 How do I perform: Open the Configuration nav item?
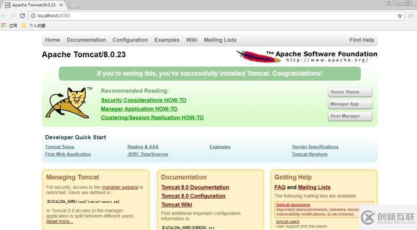point(130,40)
